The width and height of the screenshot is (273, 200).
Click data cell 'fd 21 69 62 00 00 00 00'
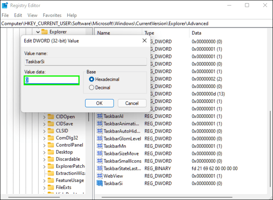coord(214,168)
